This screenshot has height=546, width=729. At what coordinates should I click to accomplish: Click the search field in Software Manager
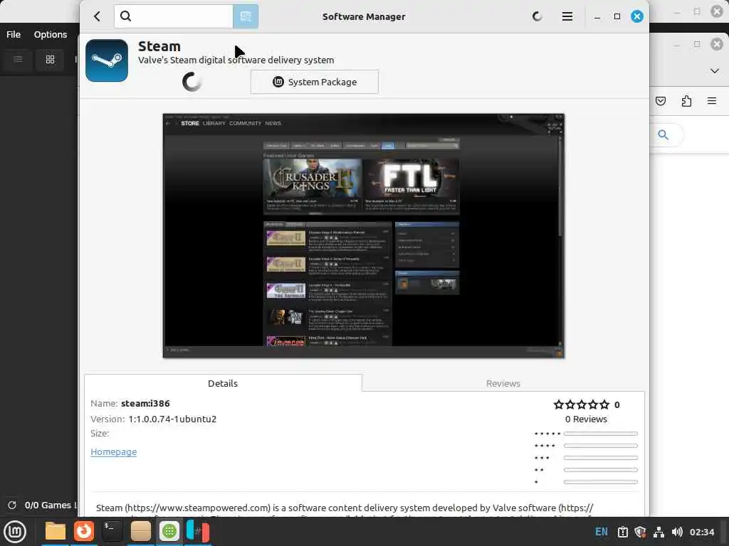click(174, 17)
